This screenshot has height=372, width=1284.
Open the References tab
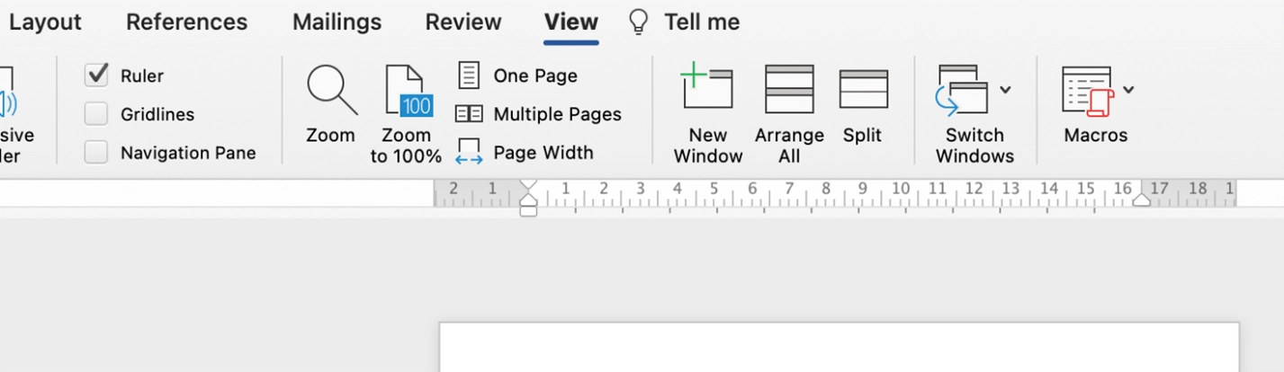[x=186, y=22]
